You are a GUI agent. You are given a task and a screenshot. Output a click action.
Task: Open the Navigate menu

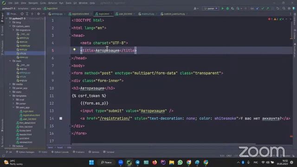point(33,3)
